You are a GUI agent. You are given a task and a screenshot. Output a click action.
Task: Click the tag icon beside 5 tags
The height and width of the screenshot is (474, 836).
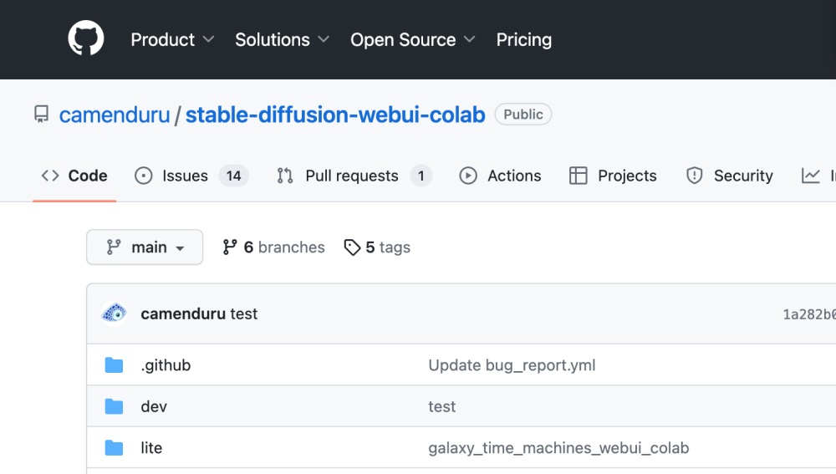(x=352, y=247)
